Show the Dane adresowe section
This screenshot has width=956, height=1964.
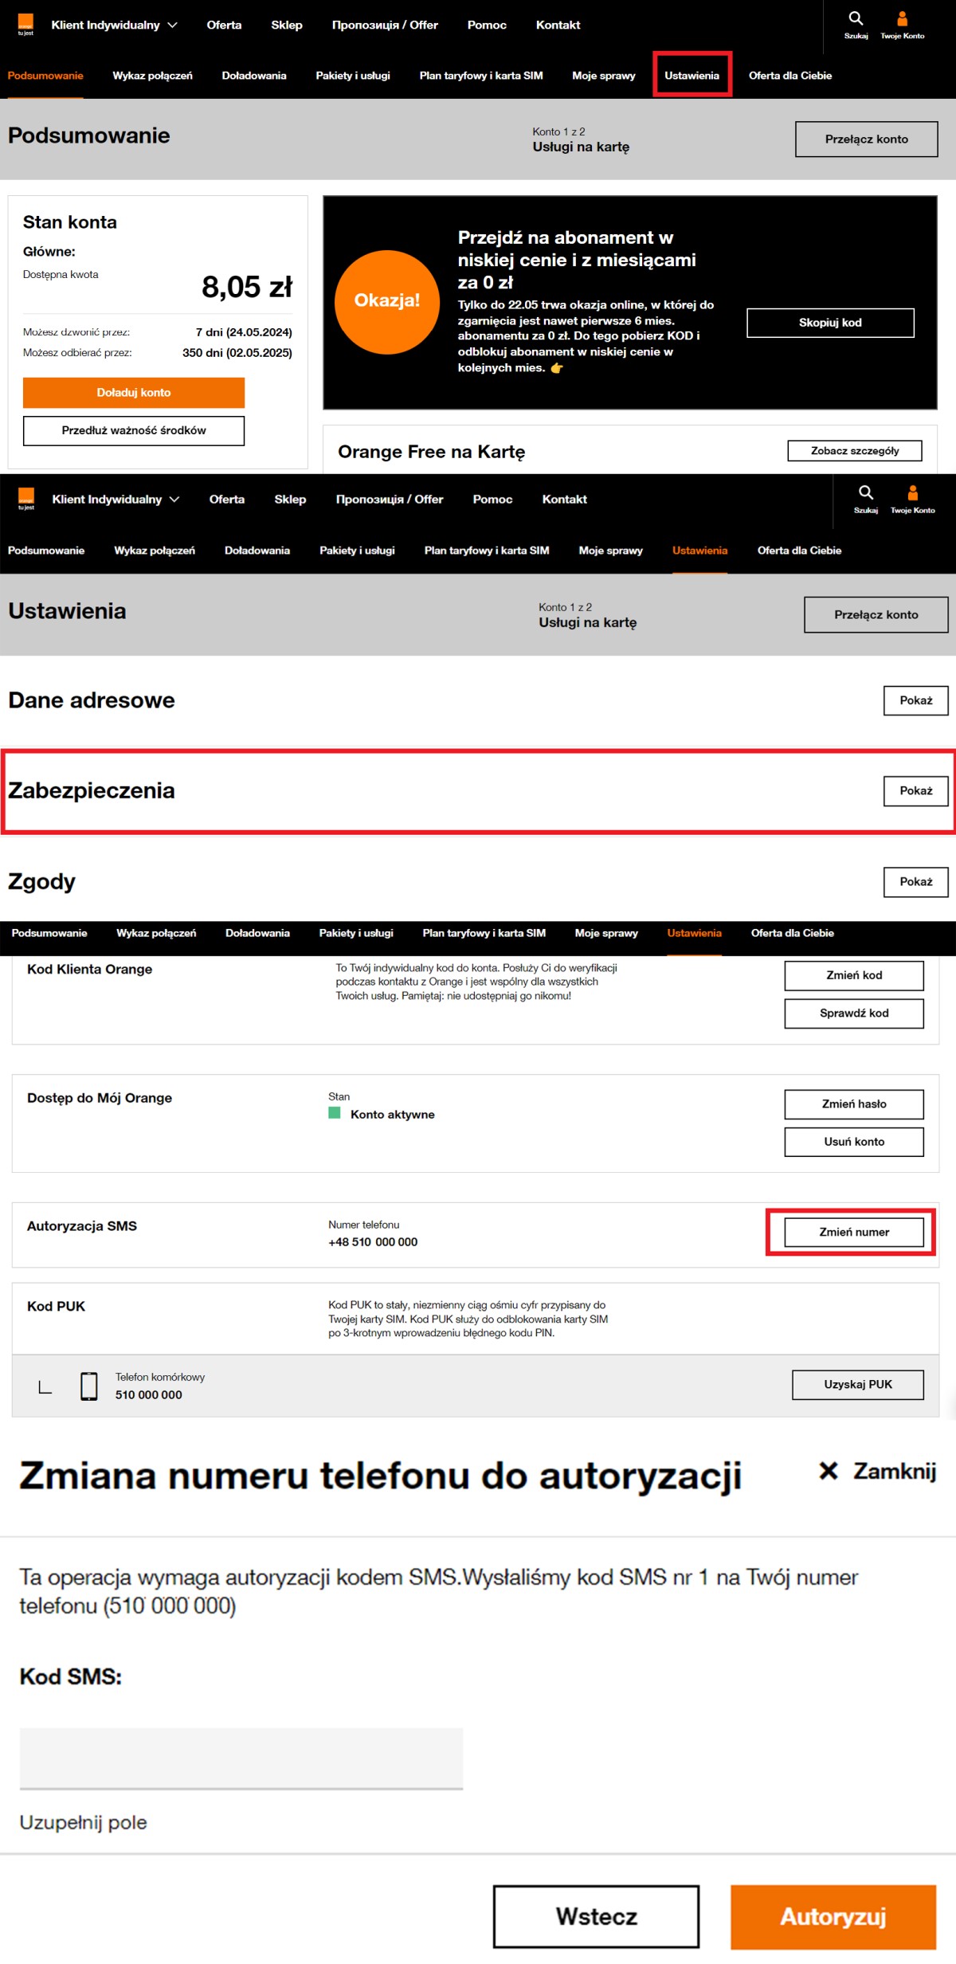coord(915,700)
